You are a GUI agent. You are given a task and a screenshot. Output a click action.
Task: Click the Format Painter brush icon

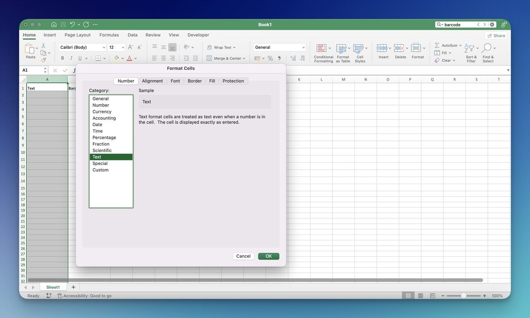43,60
